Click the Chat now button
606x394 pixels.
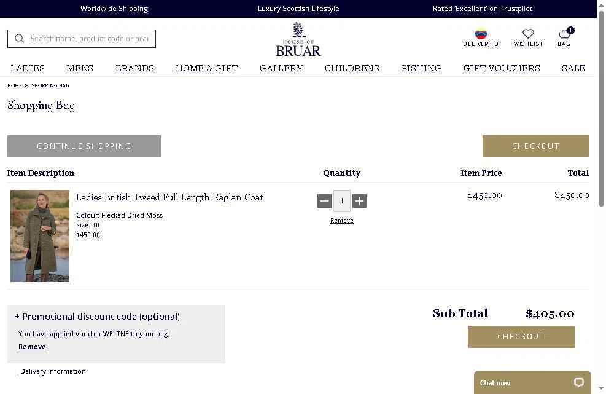click(532, 383)
